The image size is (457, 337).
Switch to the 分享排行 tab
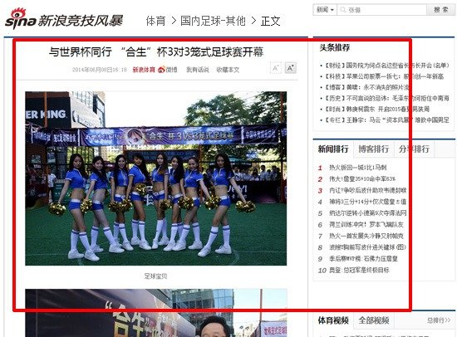tap(414, 149)
